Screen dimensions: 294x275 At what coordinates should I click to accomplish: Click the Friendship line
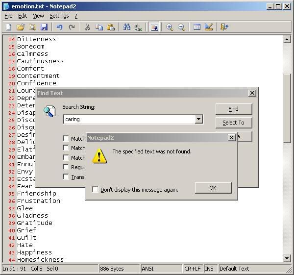coord(37,194)
